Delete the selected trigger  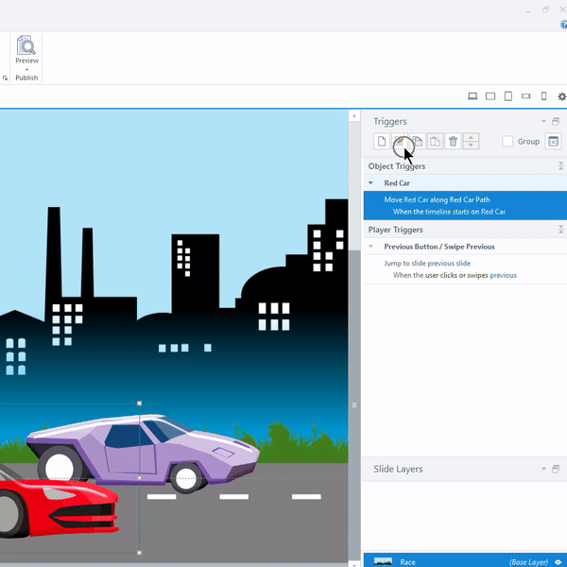pos(453,141)
